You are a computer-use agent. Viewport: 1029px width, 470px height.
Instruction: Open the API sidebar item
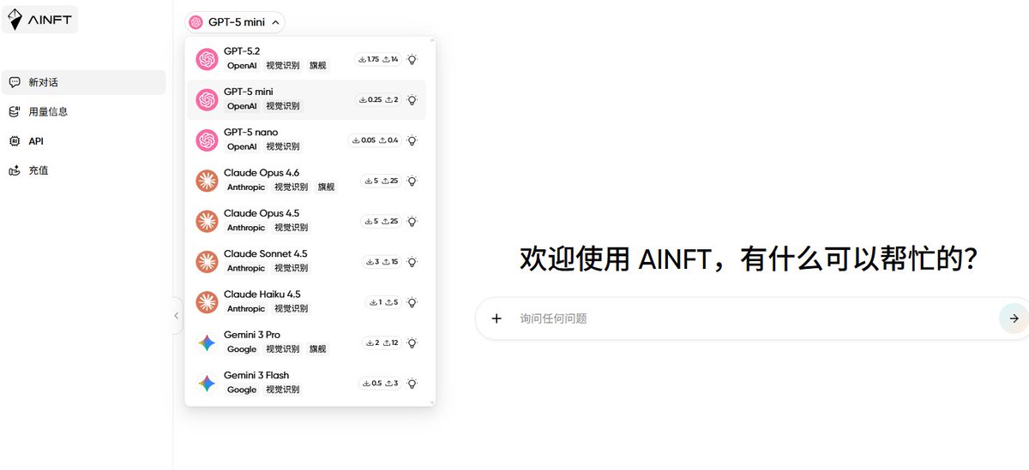(83, 140)
